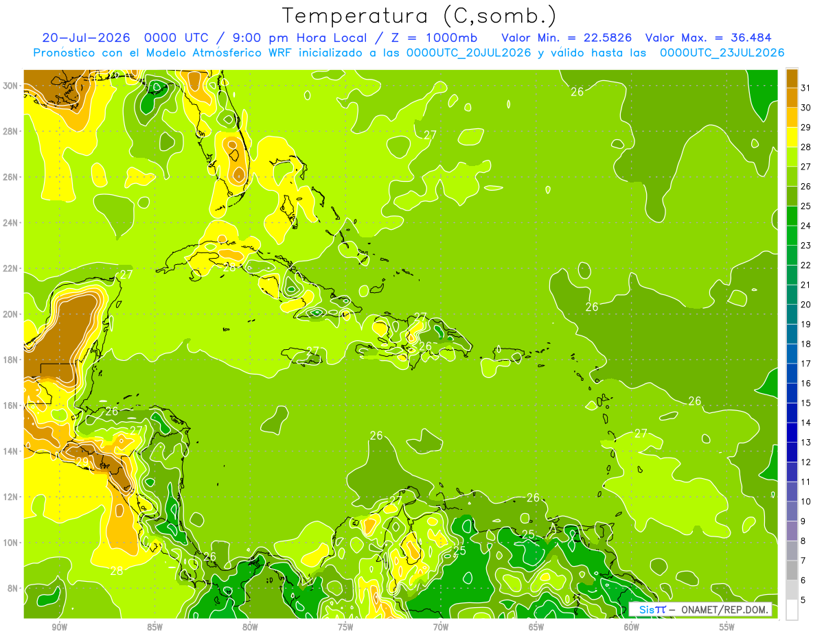Screen dimensions: 824x636
Task: Click the 30N latitude axis label
Action: tap(12, 86)
